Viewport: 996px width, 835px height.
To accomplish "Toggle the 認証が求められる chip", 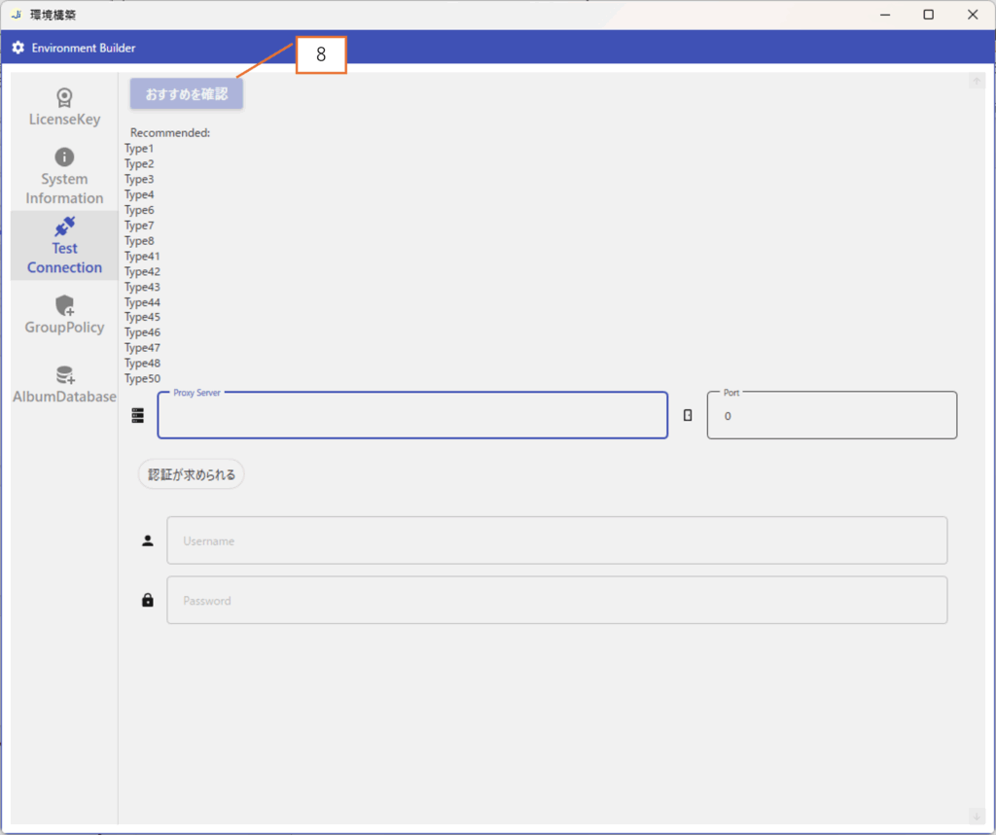I will (x=192, y=474).
